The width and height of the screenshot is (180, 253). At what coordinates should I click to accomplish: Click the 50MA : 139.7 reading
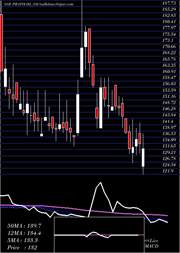coord(24,226)
